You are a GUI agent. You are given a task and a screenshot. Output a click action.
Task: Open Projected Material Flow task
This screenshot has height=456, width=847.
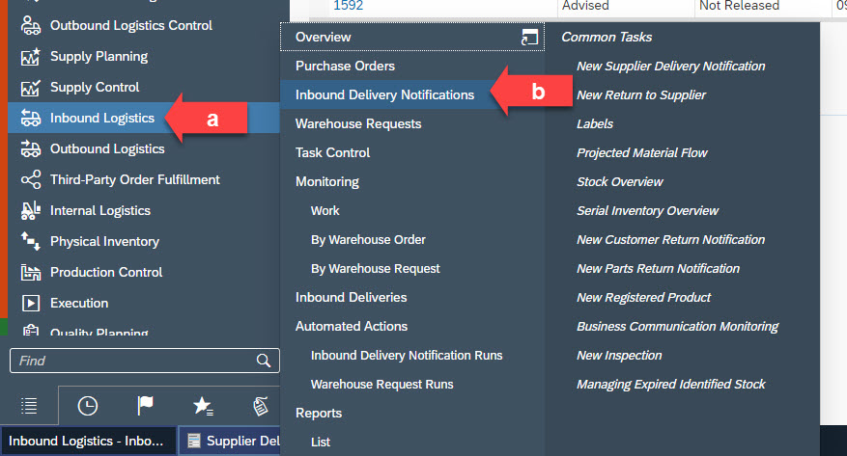(x=641, y=152)
